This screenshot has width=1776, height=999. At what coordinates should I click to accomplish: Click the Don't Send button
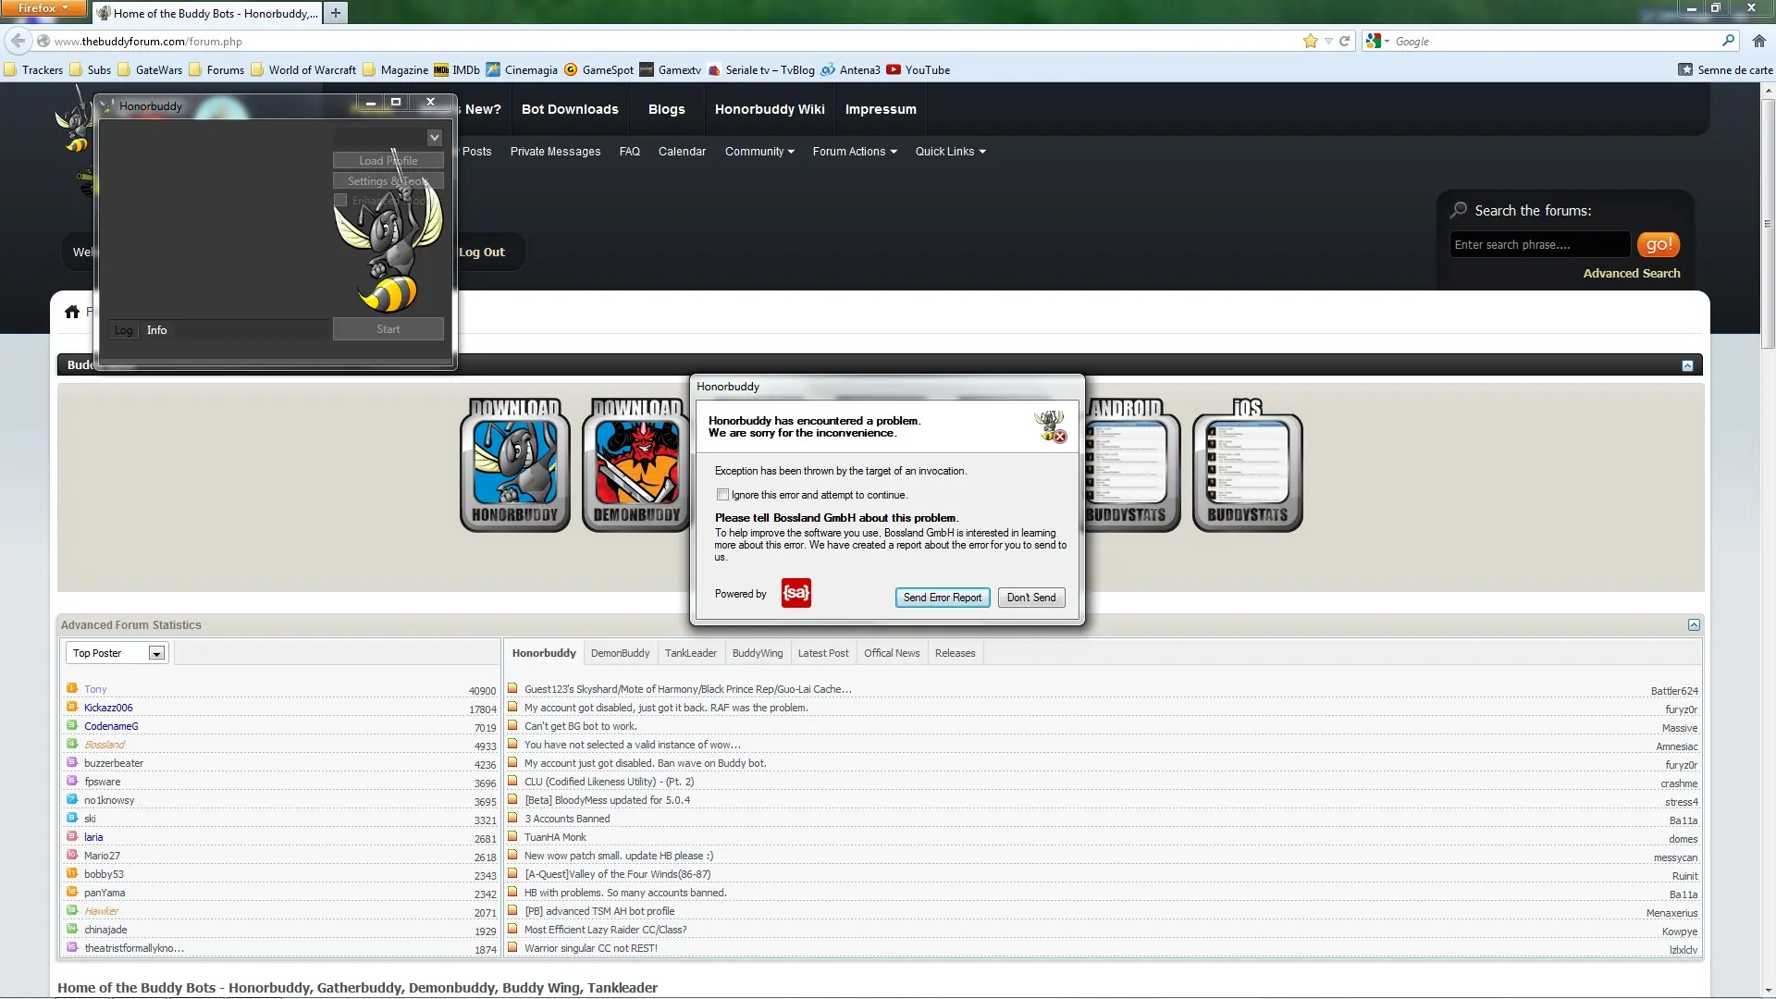tap(1031, 598)
